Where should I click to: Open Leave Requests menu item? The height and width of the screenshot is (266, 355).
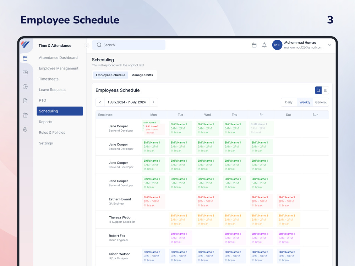pos(52,90)
